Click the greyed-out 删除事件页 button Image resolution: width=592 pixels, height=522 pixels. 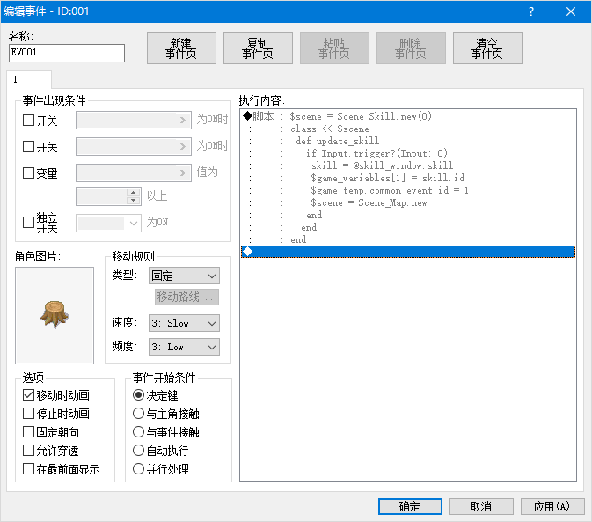[x=411, y=48]
